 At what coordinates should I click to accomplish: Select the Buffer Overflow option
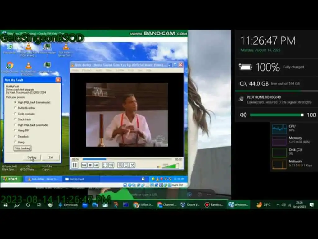click(25, 108)
